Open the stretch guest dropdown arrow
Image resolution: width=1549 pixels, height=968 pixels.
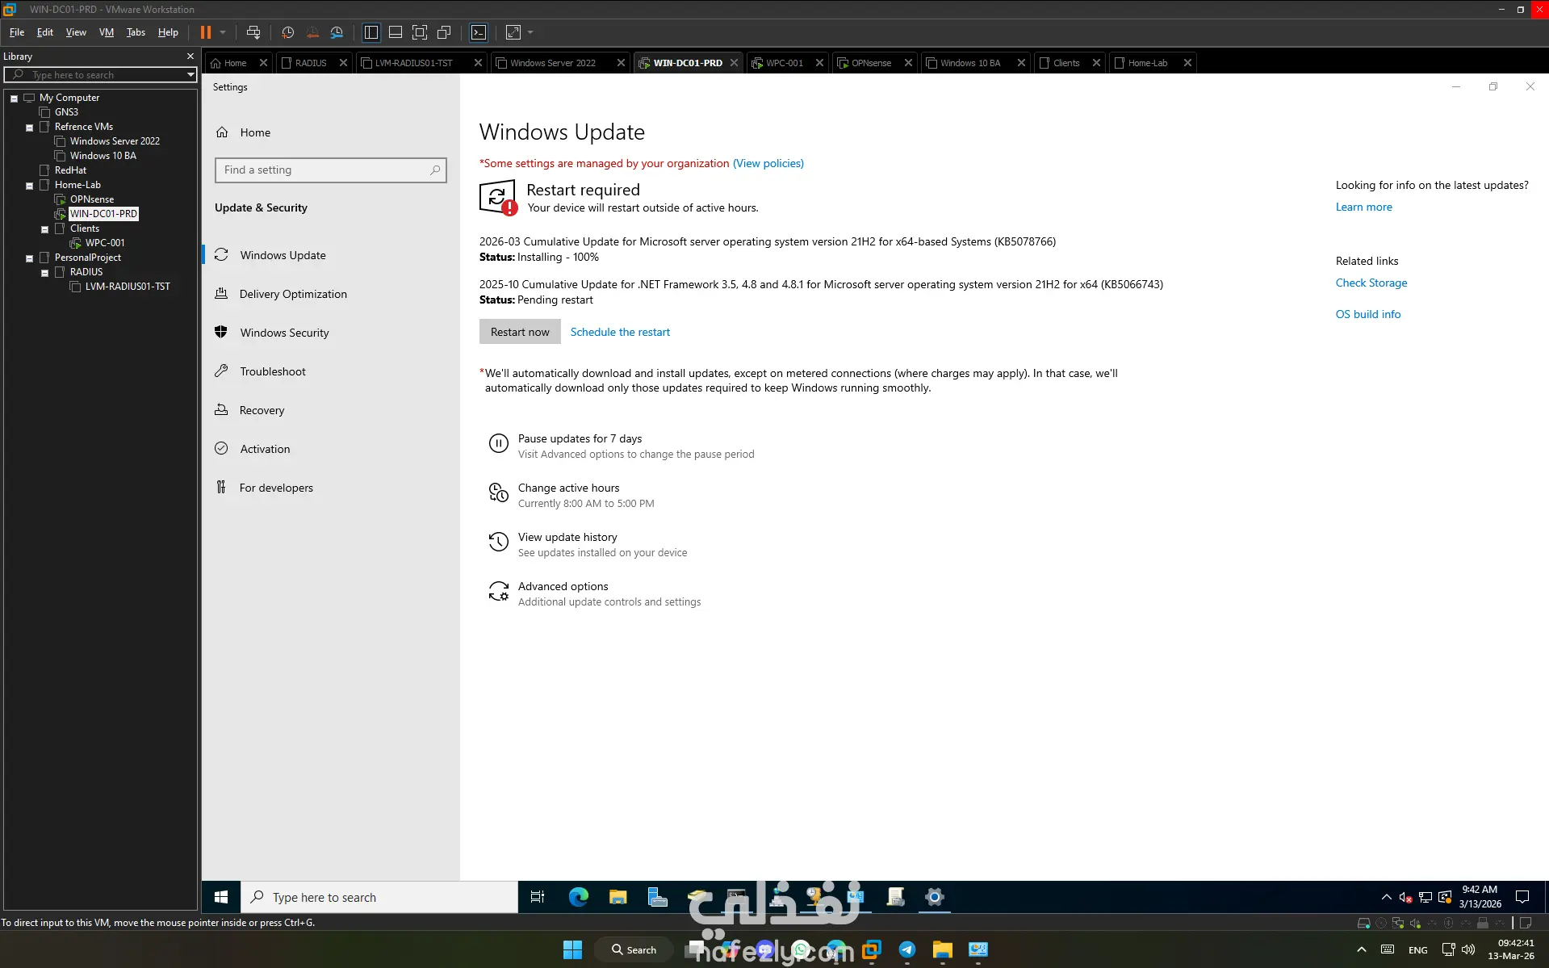point(530,32)
